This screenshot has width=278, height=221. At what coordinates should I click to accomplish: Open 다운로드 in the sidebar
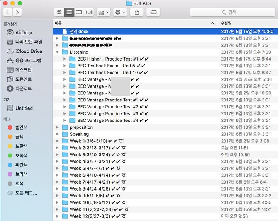(x=19, y=88)
